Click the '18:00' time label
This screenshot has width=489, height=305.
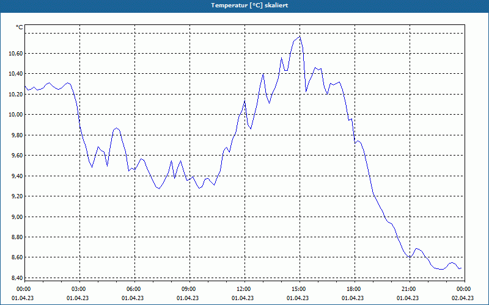(x=355, y=289)
